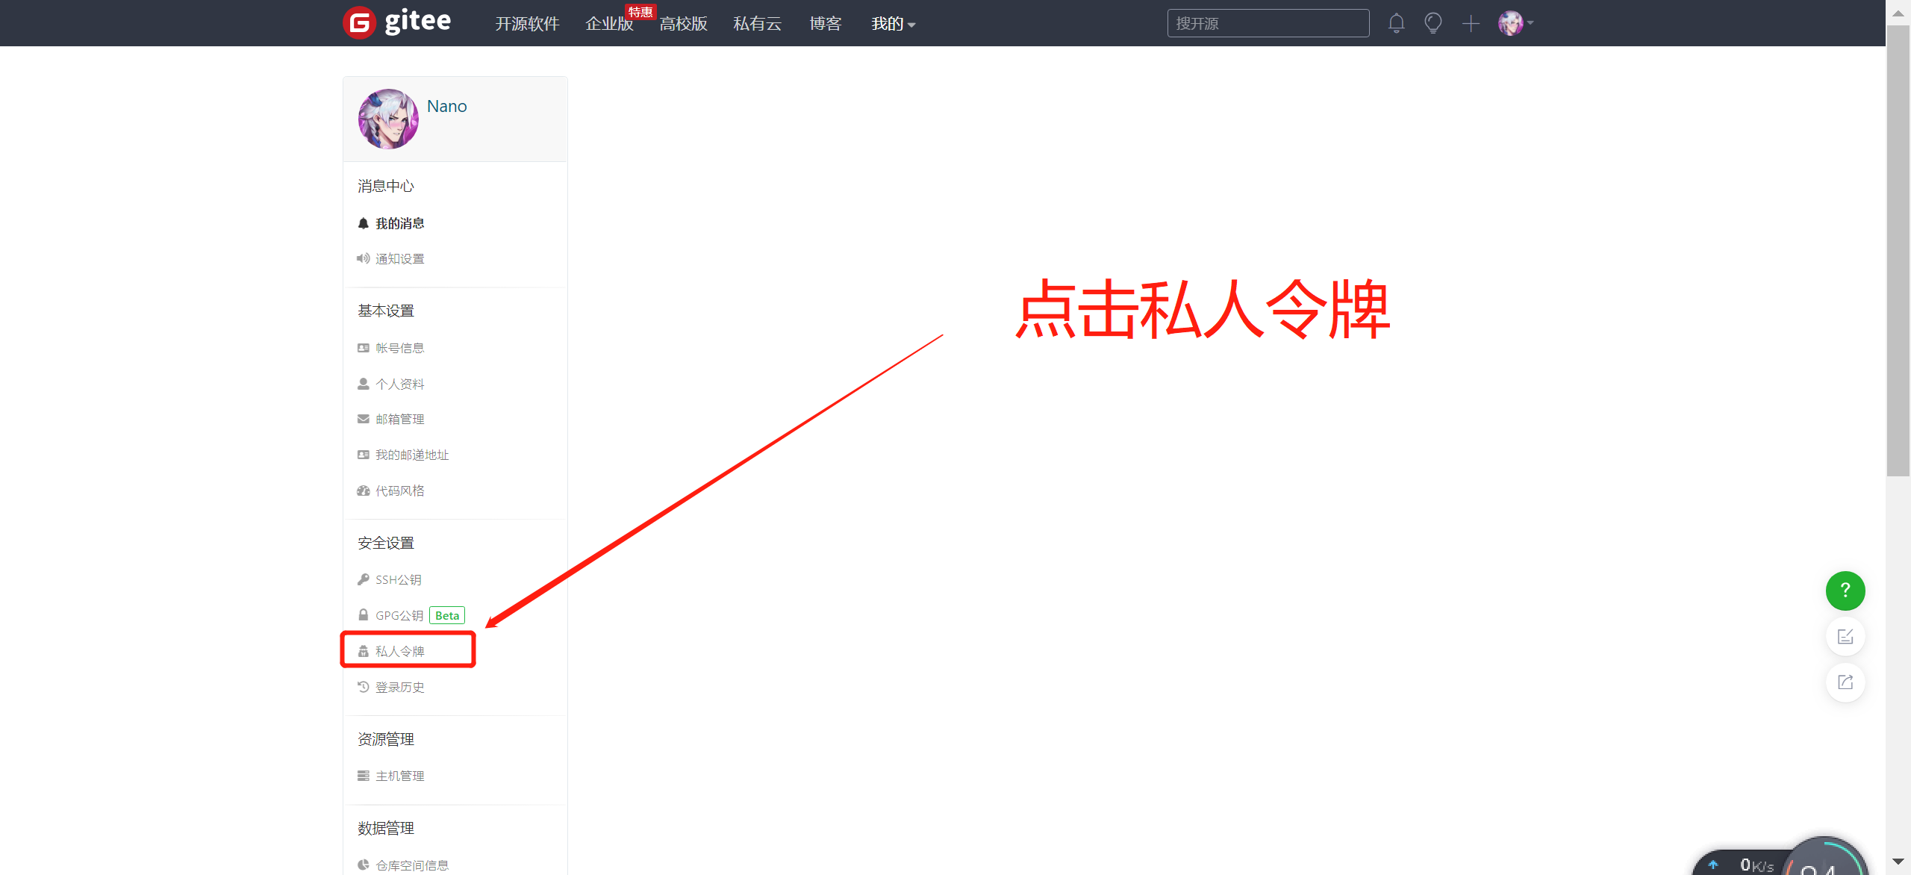Click the 搜开源 search field

click(1268, 23)
